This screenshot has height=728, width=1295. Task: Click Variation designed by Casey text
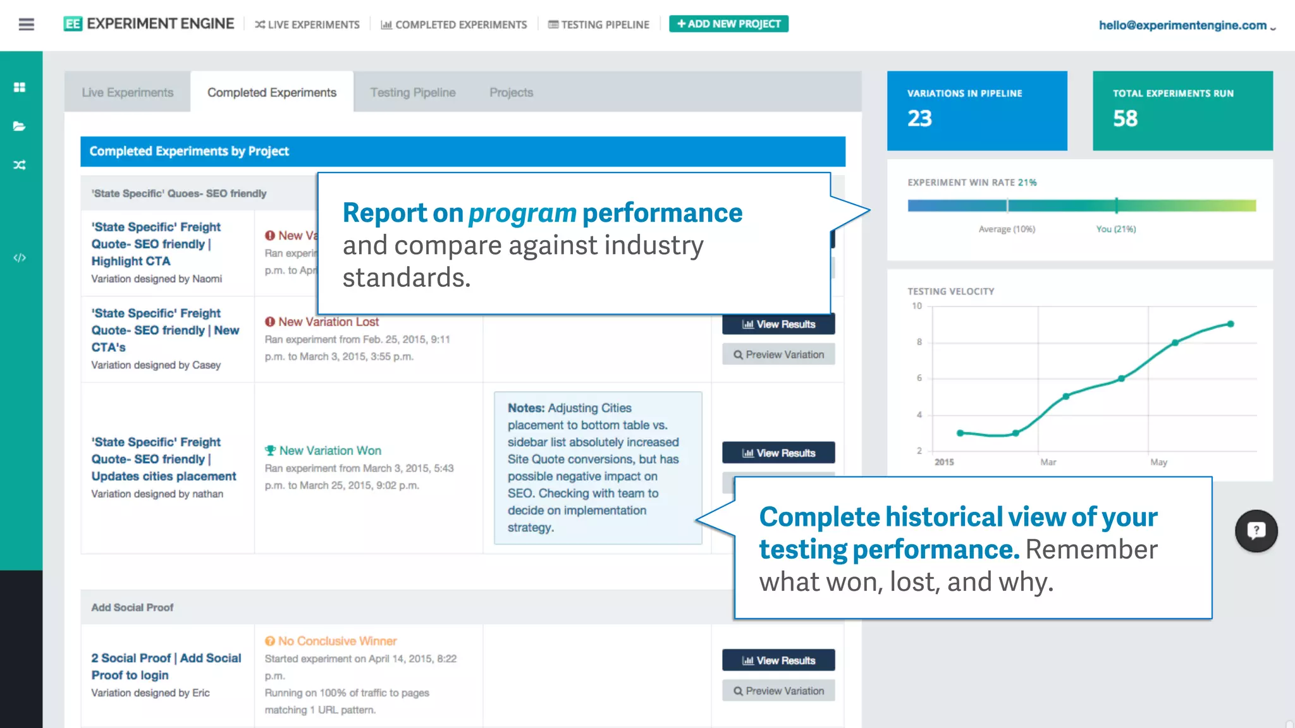[156, 365]
